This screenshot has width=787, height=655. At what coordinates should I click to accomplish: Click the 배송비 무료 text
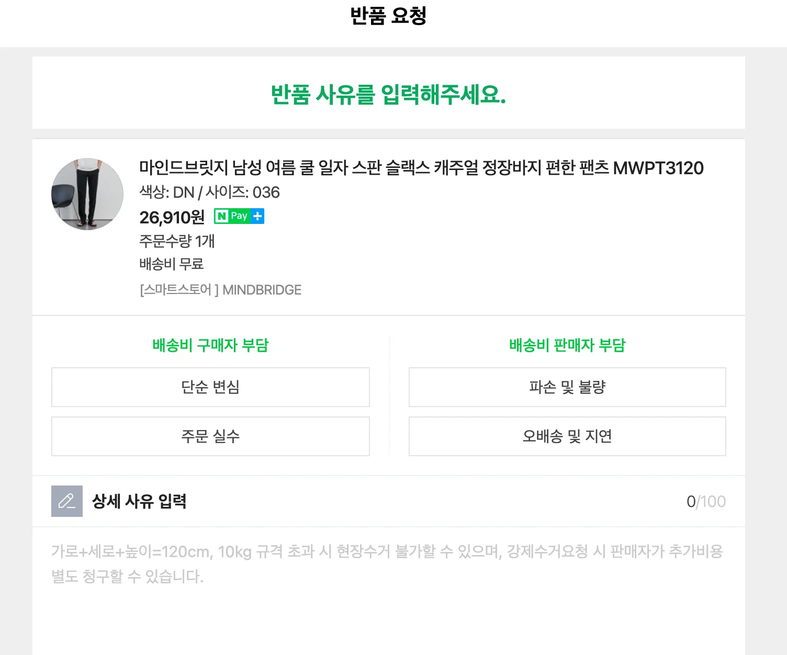[172, 264]
